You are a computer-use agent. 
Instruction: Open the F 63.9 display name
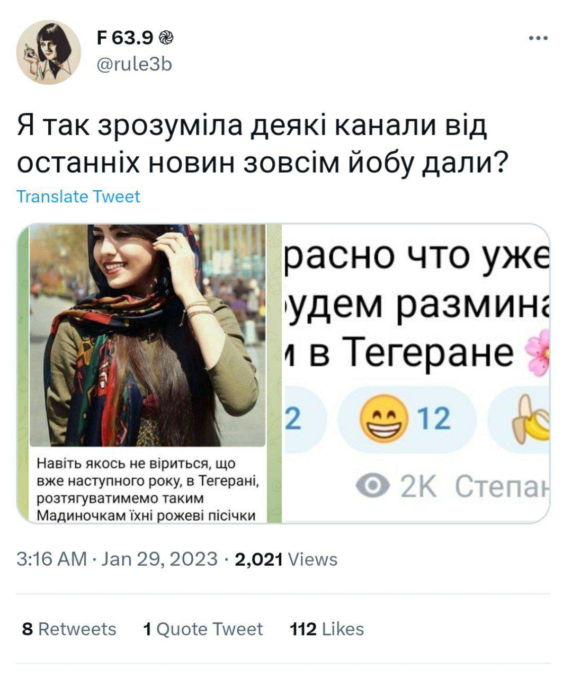(125, 38)
